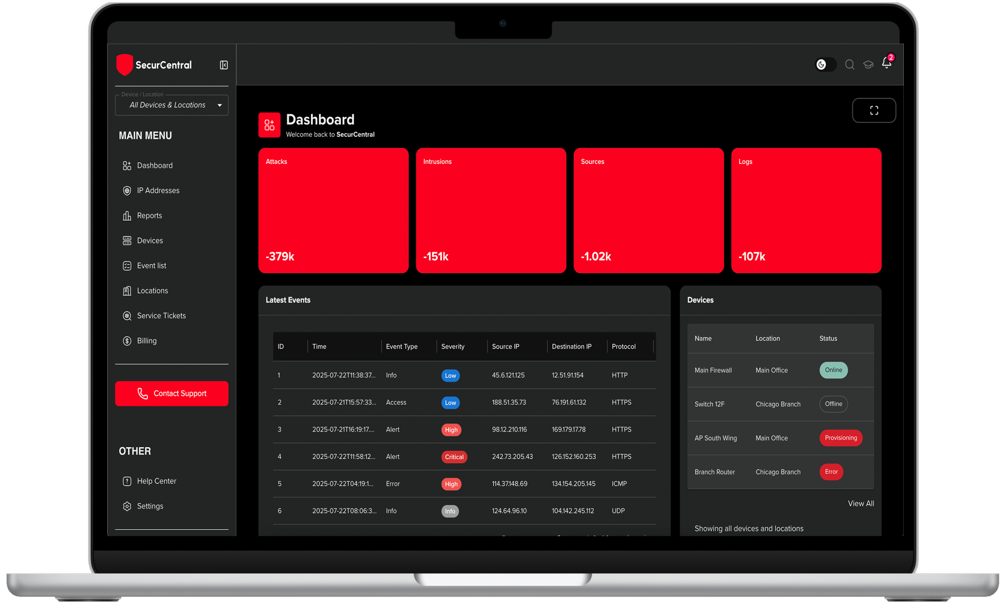Click the dropdown arrow in Device/Location selector
This screenshot has width=1005, height=603.
220,105
